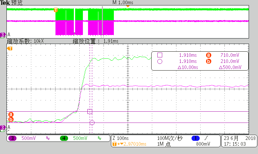Click the orange T arrow trigger delay icon
Screen dimensions: 258x154
click(118, 144)
